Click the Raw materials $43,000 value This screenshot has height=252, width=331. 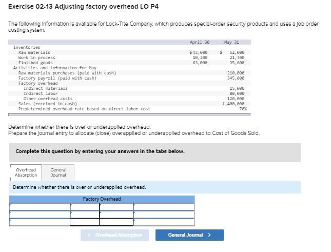click(199, 52)
